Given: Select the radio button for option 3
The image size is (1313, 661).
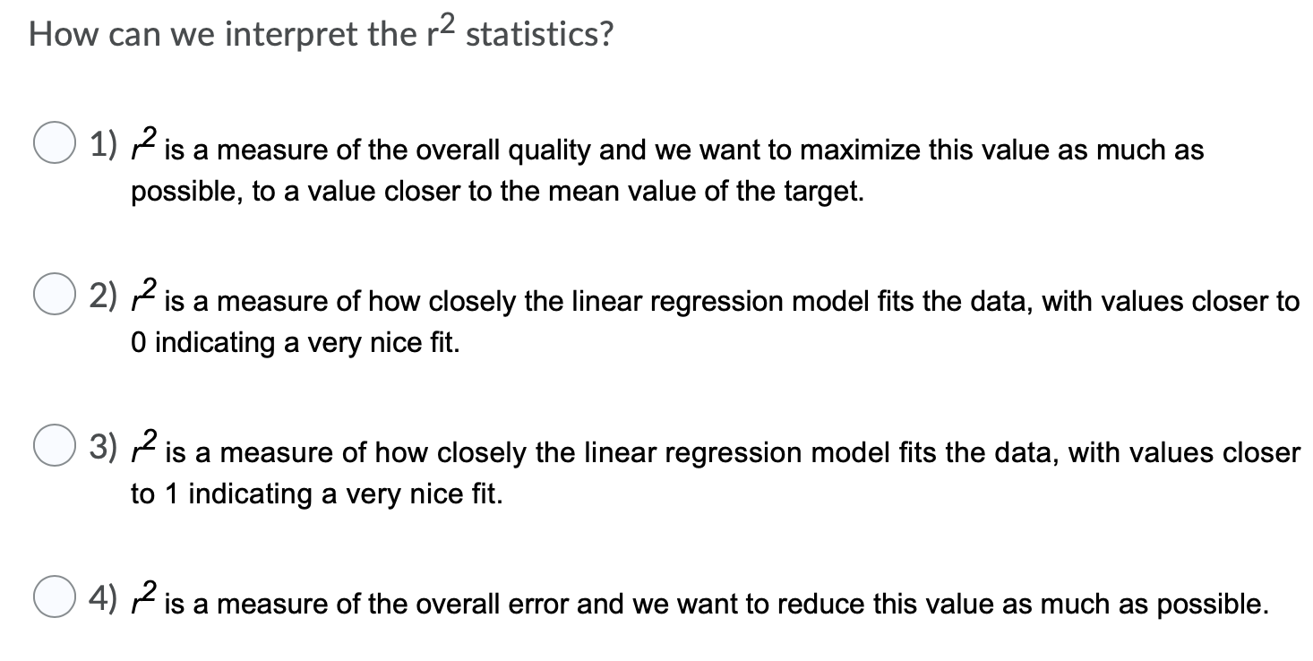Looking at the screenshot, I should point(56,442).
